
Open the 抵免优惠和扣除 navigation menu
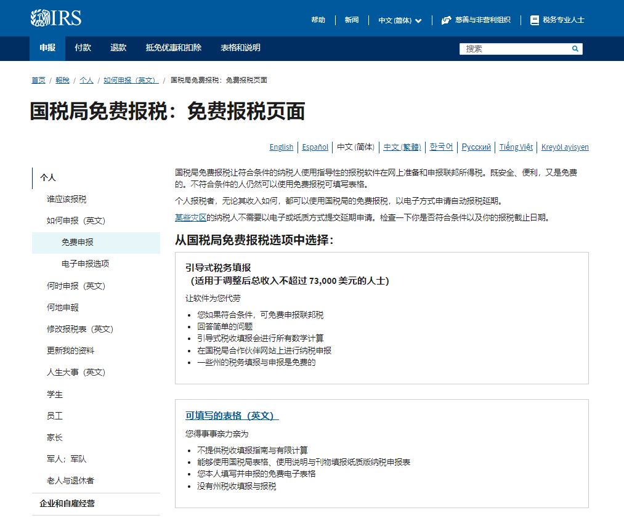click(174, 48)
